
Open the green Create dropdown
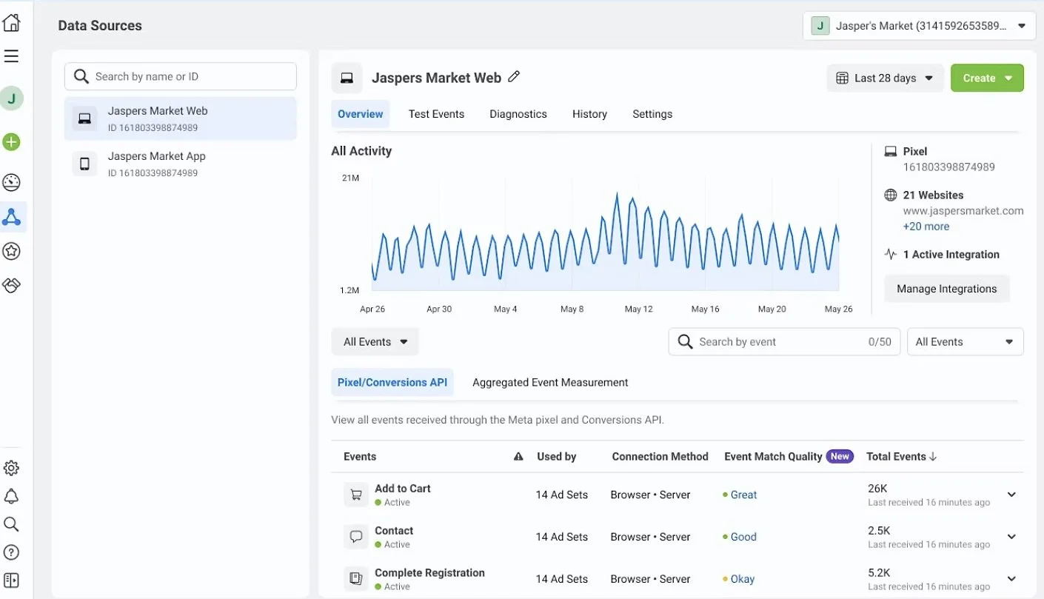pos(987,78)
